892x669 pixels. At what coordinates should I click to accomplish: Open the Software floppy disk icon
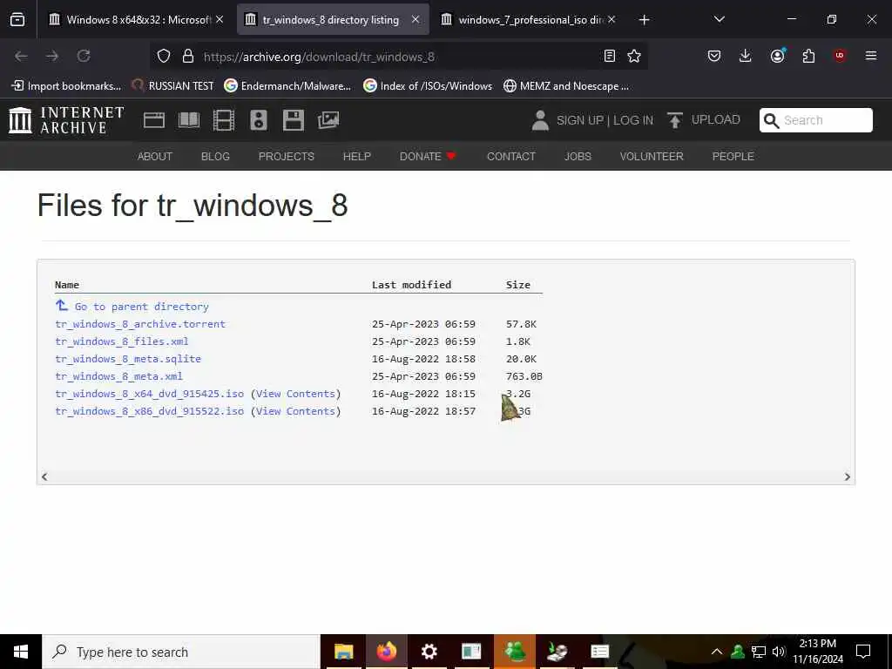coord(294,120)
